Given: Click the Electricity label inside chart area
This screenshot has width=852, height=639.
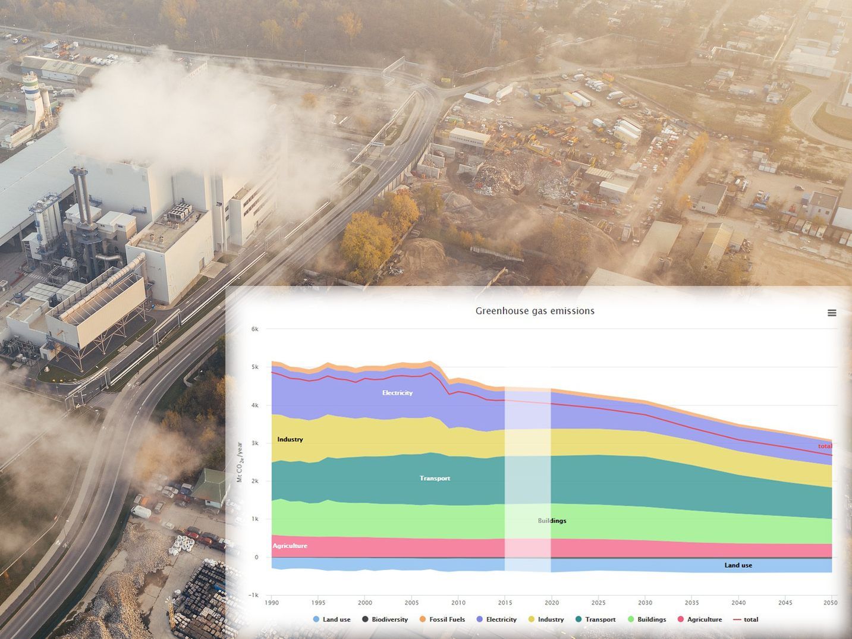Looking at the screenshot, I should point(397,393).
